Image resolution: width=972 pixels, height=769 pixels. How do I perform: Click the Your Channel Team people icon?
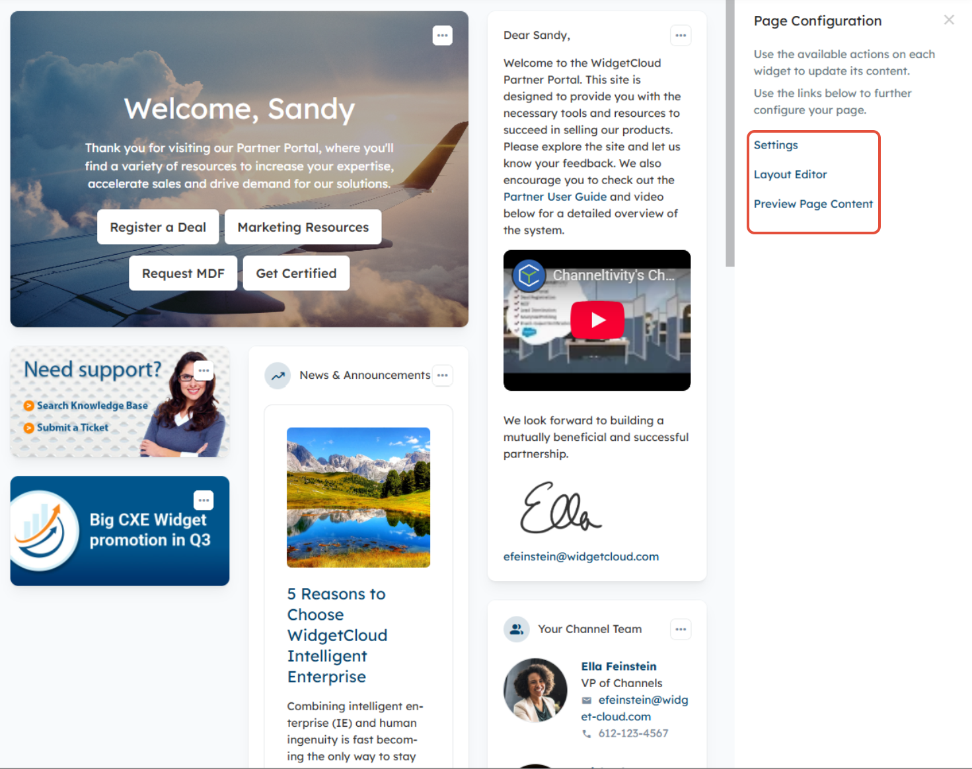pos(517,630)
